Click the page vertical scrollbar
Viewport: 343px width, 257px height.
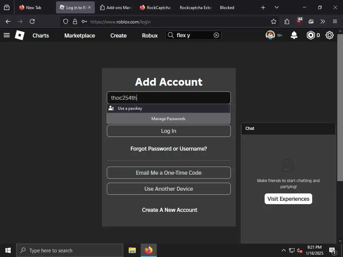coord(340,107)
